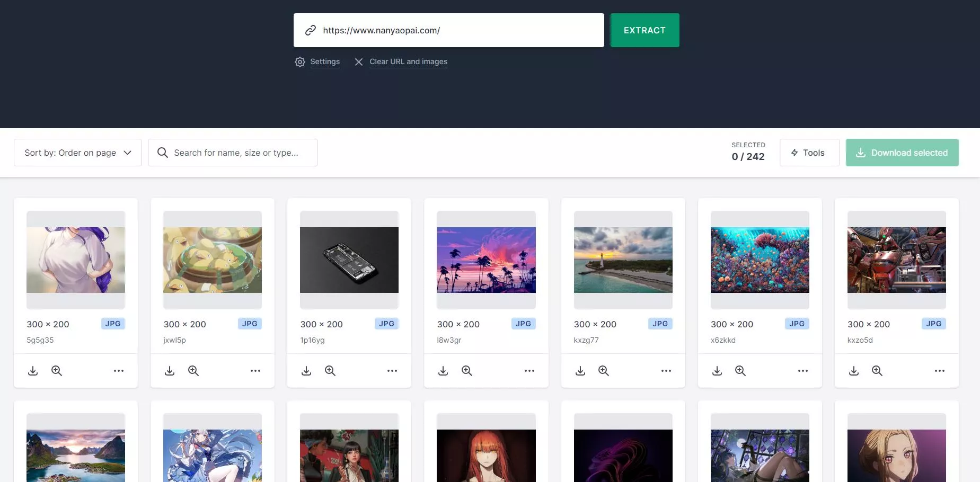This screenshot has height=482, width=980.
Task: Zoom into the kxzg77 image
Action: point(604,371)
